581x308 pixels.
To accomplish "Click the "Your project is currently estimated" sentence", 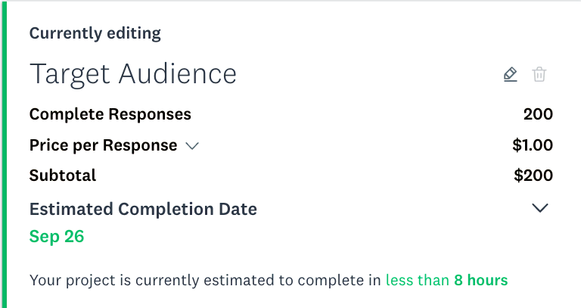I will [x=269, y=280].
